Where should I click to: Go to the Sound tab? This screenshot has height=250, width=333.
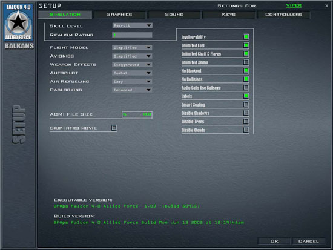[174, 15]
